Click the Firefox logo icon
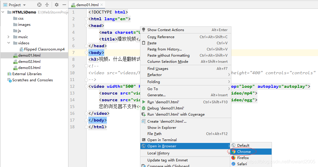This screenshot has height=167, width=318. point(233,158)
